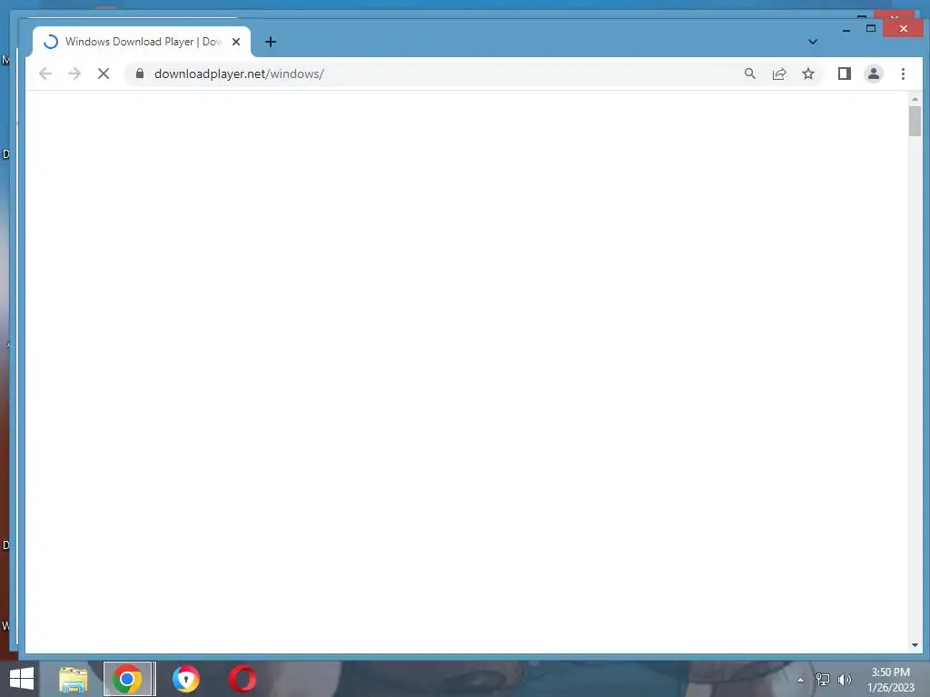Open the clock showing 3:50 PM

point(890,680)
